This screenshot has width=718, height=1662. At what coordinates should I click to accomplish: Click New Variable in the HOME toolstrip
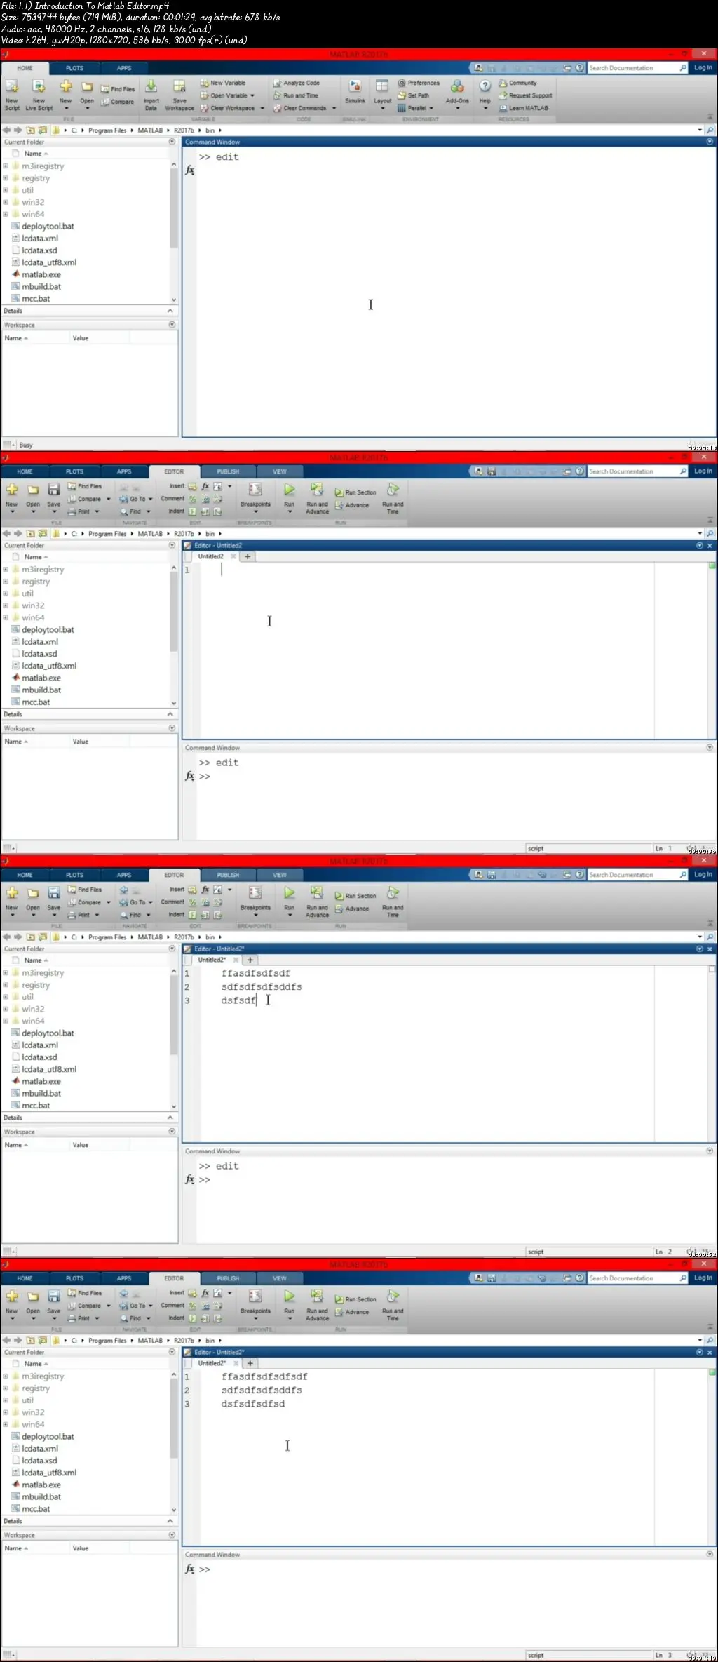tap(223, 83)
